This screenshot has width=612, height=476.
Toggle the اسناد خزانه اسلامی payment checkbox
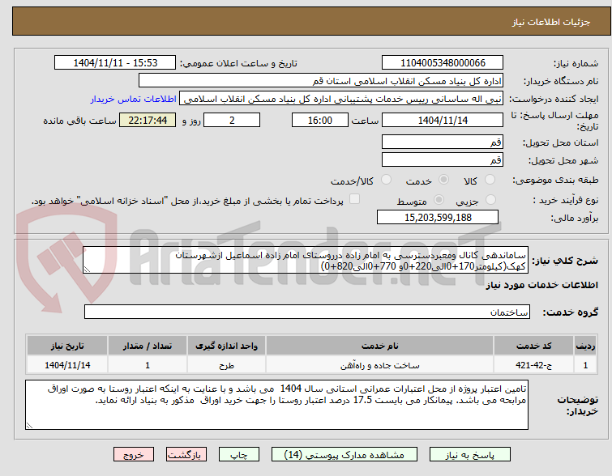[x=354, y=199]
